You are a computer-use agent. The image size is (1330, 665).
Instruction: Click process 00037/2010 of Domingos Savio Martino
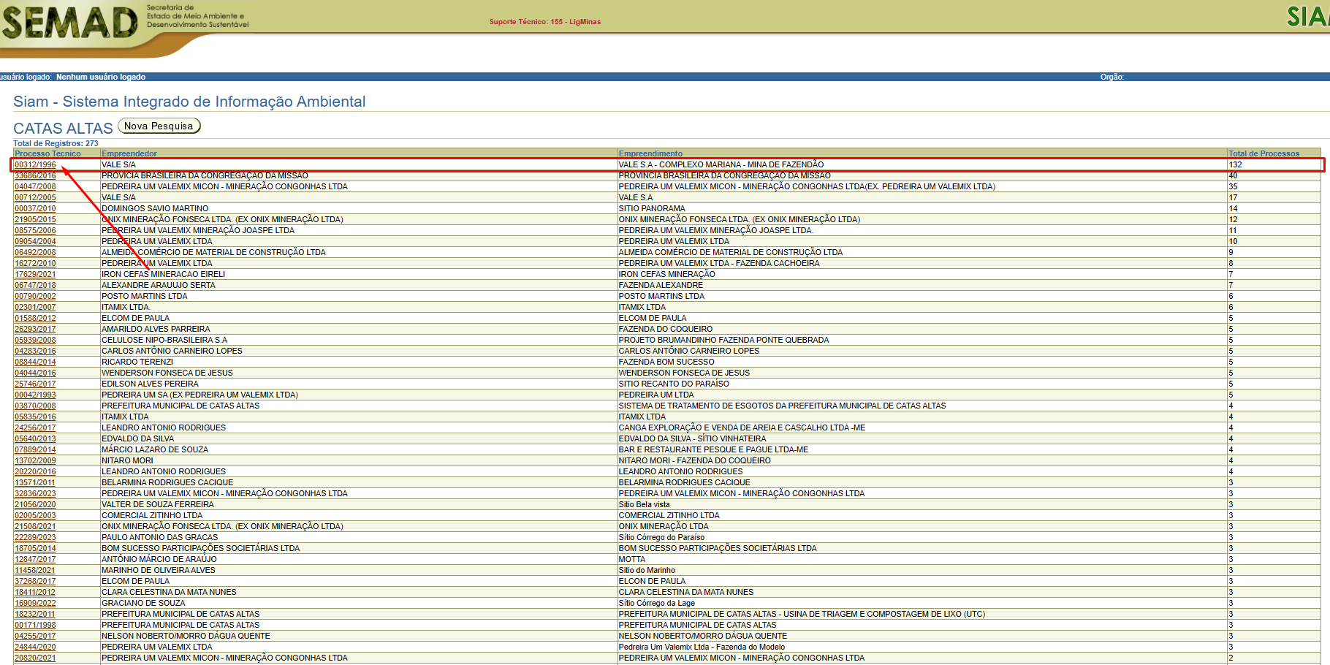[x=35, y=209]
